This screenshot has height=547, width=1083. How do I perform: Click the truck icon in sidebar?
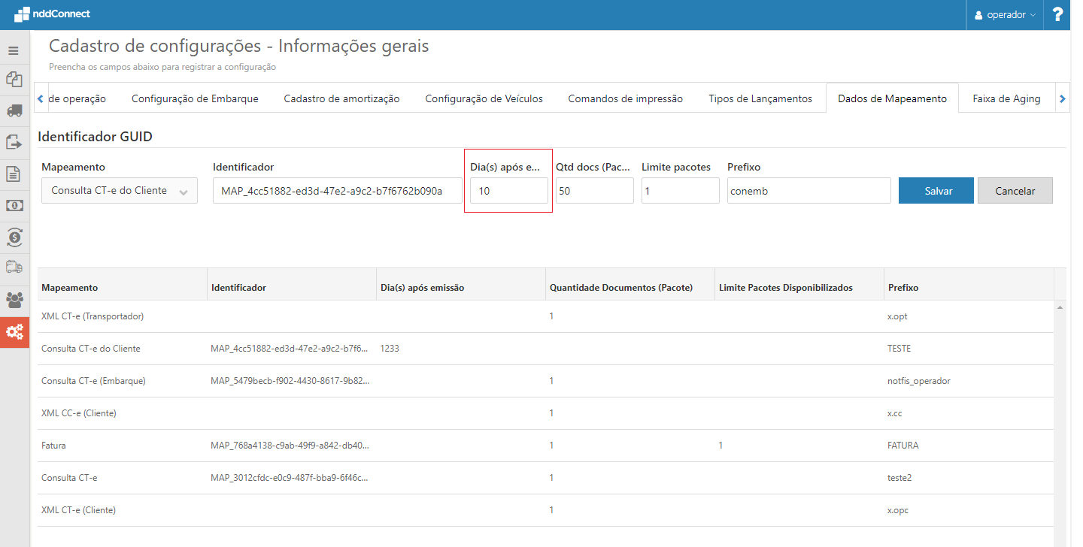click(x=14, y=110)
